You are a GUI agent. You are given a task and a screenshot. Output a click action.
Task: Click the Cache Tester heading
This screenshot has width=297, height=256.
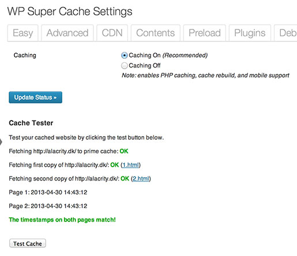31,123
